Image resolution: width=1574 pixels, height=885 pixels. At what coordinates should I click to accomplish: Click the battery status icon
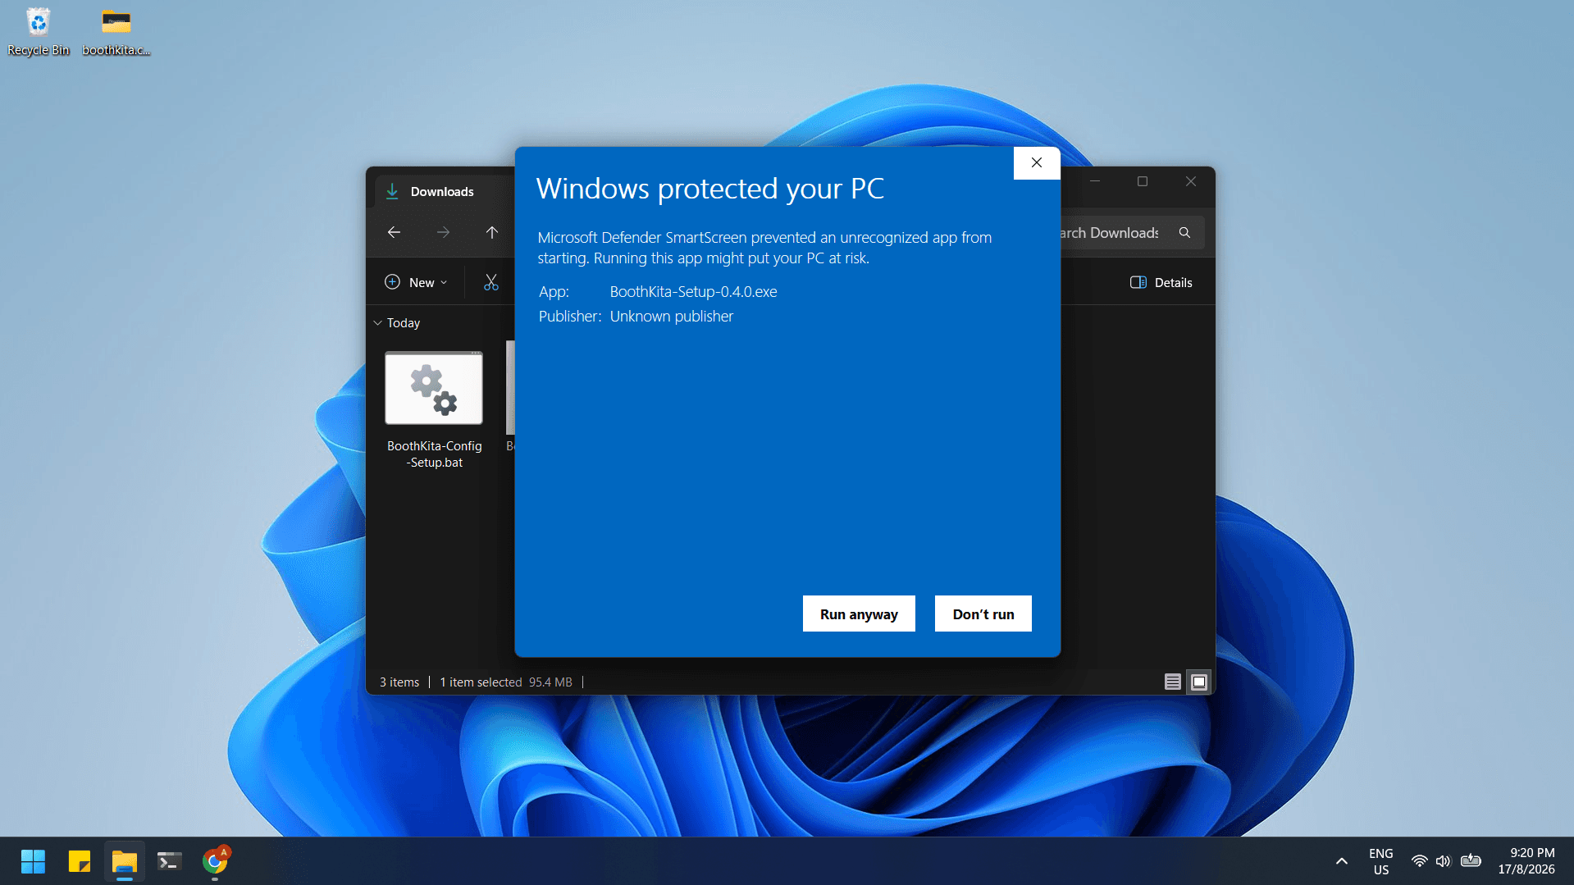tap(1471, 861)
